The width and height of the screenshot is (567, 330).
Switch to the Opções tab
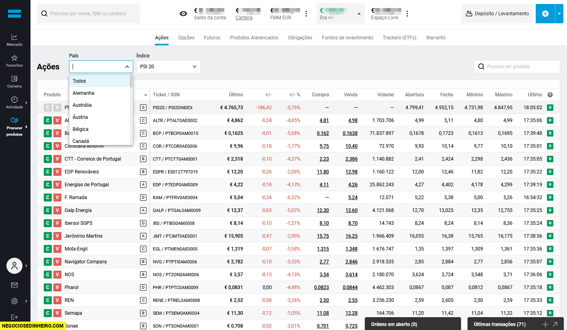[186, 38]
